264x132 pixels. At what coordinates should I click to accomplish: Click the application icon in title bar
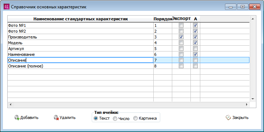(x=7, y=7)
